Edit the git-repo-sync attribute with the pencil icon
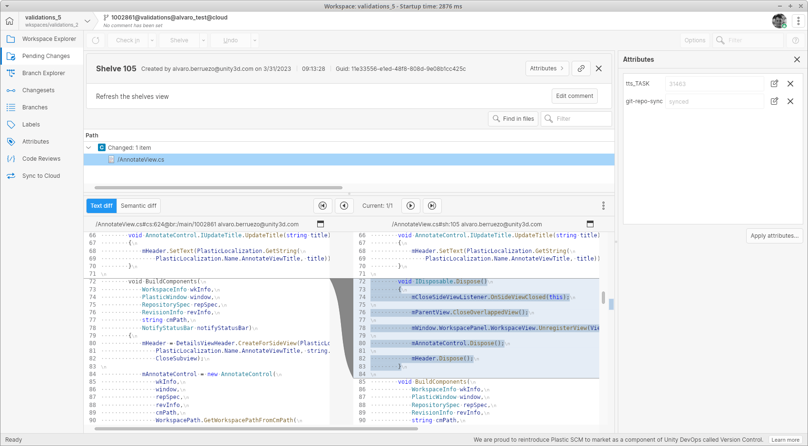 pos(774,101)
